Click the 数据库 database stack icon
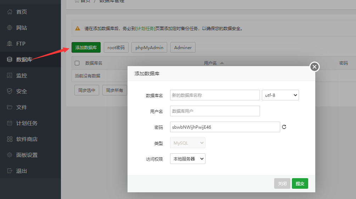The width and height of the screenshot is (356, 199). [x=10, y=60]
